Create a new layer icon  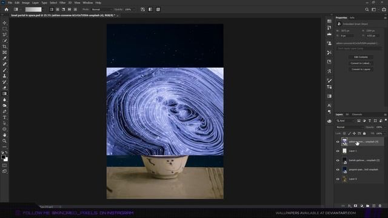click(x=374, y=206)
